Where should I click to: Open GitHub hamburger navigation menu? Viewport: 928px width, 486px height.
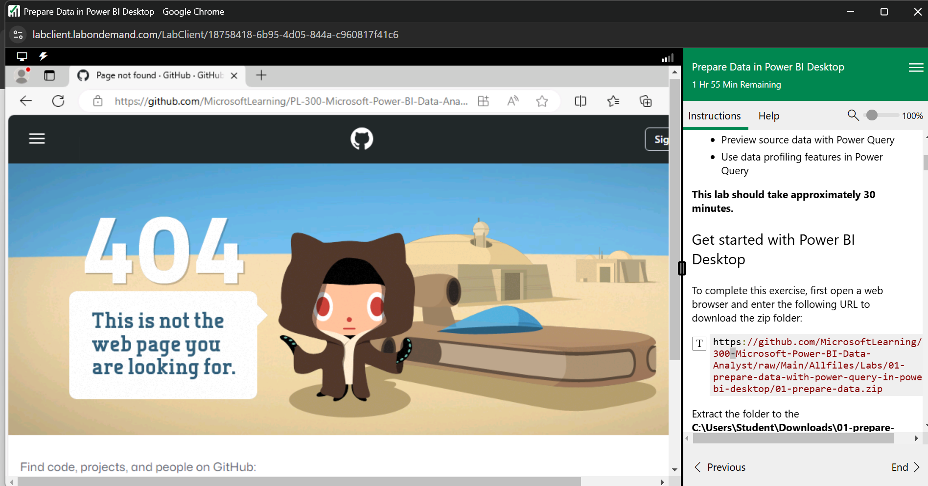pos(37,139)
